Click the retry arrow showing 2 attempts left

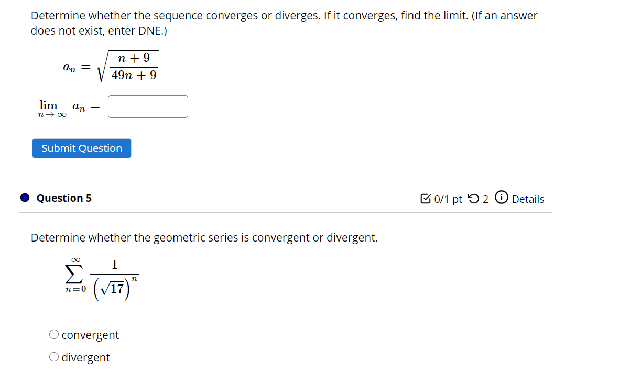coord(473,199)
